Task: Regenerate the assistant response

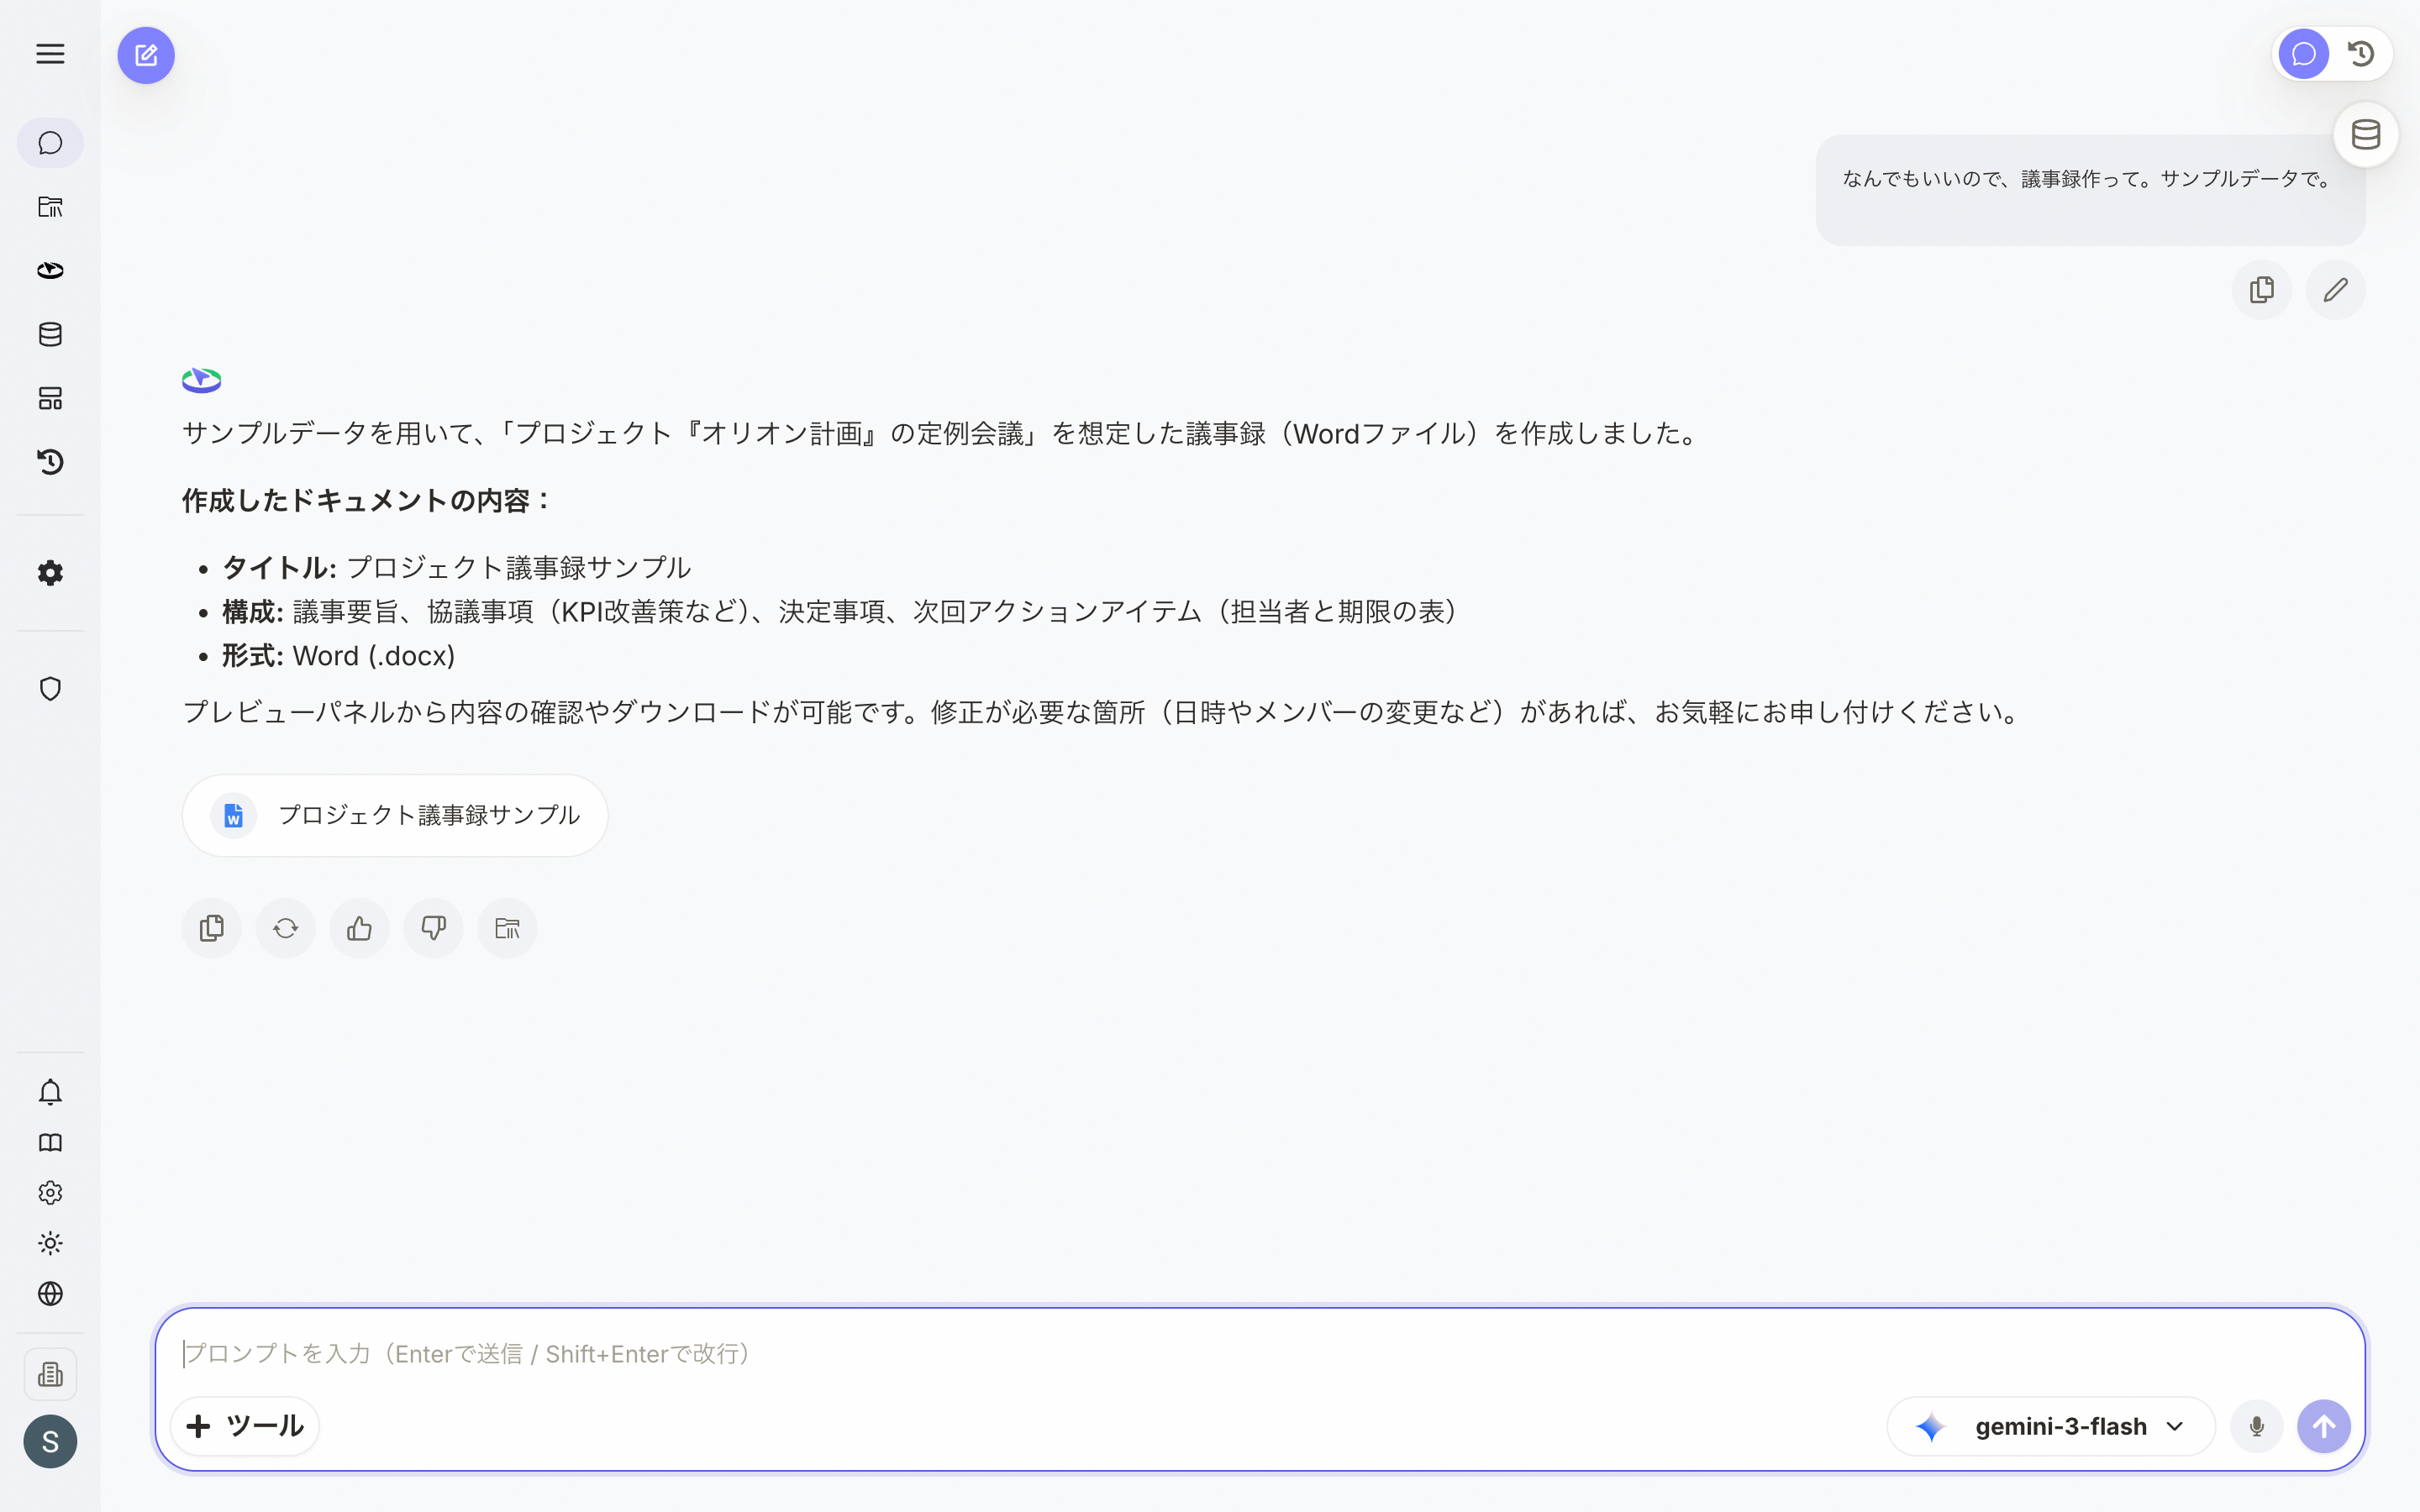Action: (x=286, y=929)
